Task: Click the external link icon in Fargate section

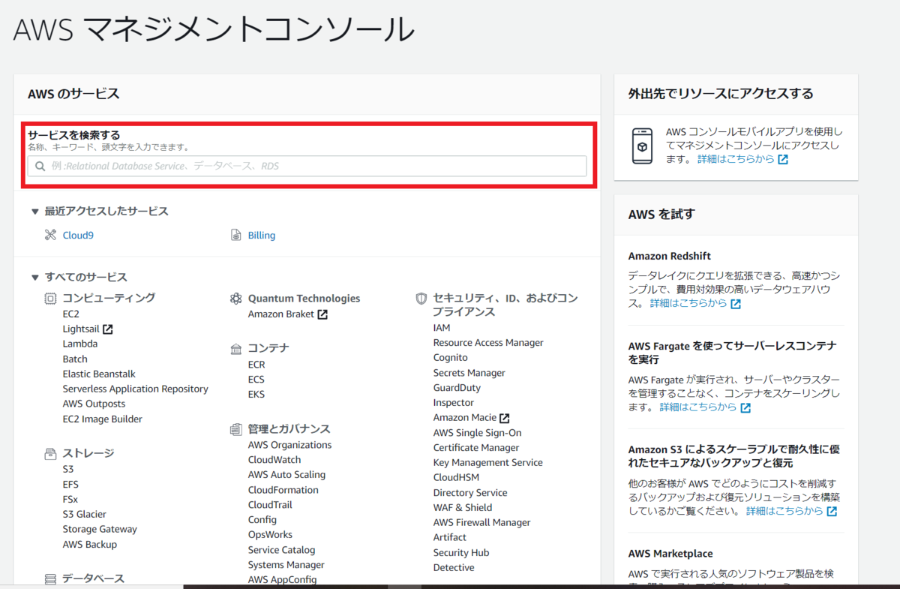Action: 745,407
